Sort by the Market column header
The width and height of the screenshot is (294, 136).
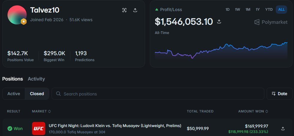pos(41,111)
